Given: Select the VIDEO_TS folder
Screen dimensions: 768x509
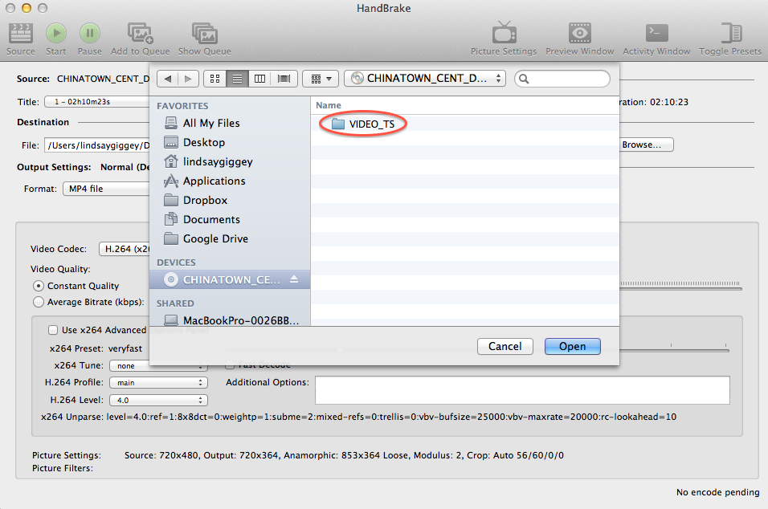Looking at the screenshot, I should [x=363, y=124].
